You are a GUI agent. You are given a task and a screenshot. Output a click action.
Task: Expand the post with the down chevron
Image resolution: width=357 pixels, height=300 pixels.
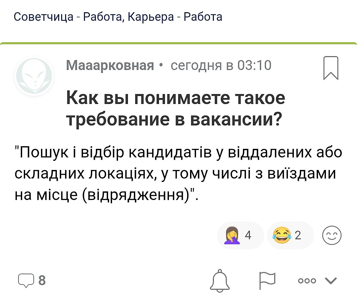tap(331, 281)
